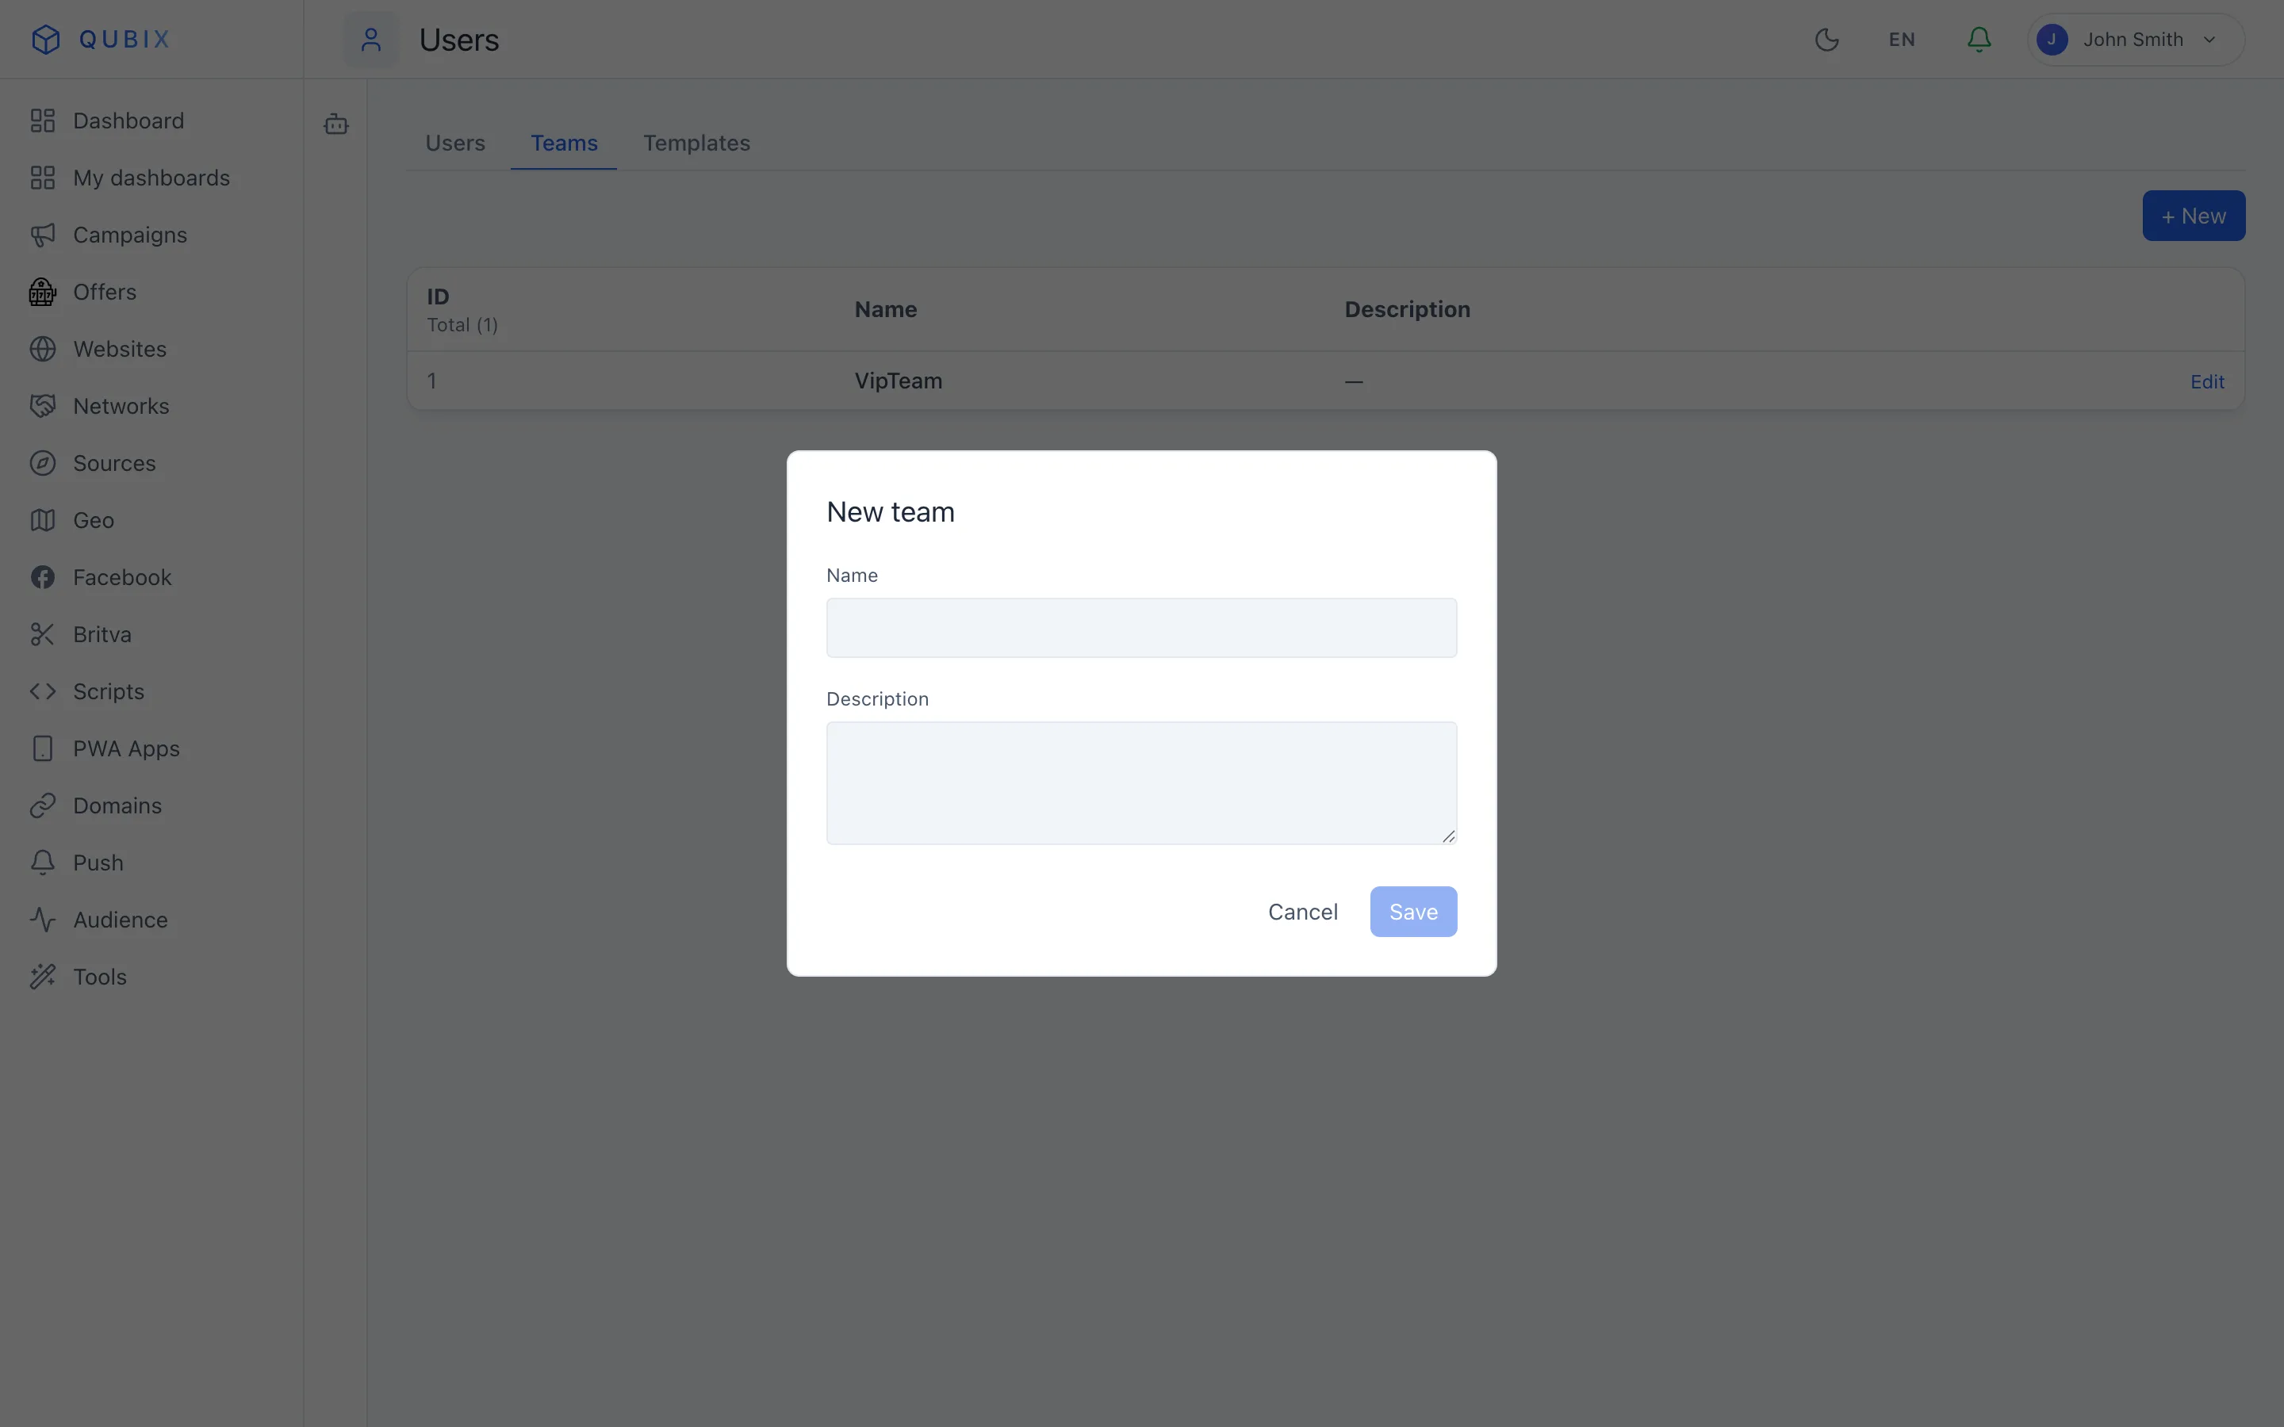Click the Sources compass icon
This screenshot has width=2284, height=1427.
click(43, 464)
